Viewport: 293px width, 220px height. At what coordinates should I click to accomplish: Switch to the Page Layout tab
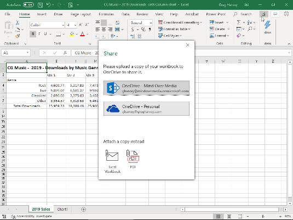[x=81, y=14]
